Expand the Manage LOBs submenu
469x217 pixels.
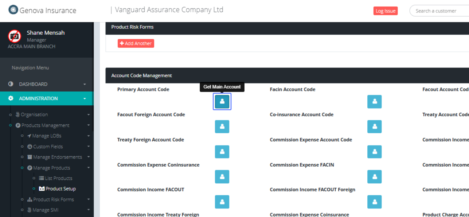click(47, 136)
